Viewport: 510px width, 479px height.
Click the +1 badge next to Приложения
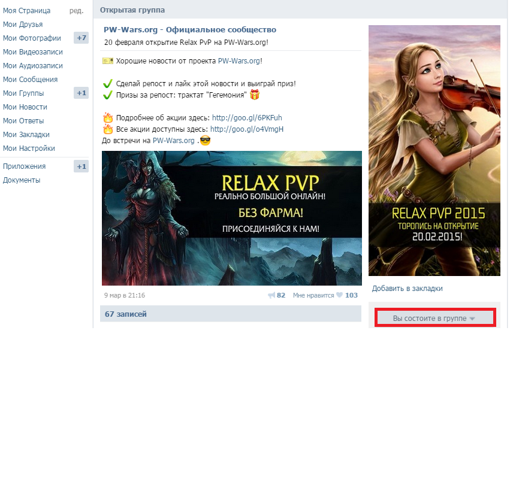point(82,166)
